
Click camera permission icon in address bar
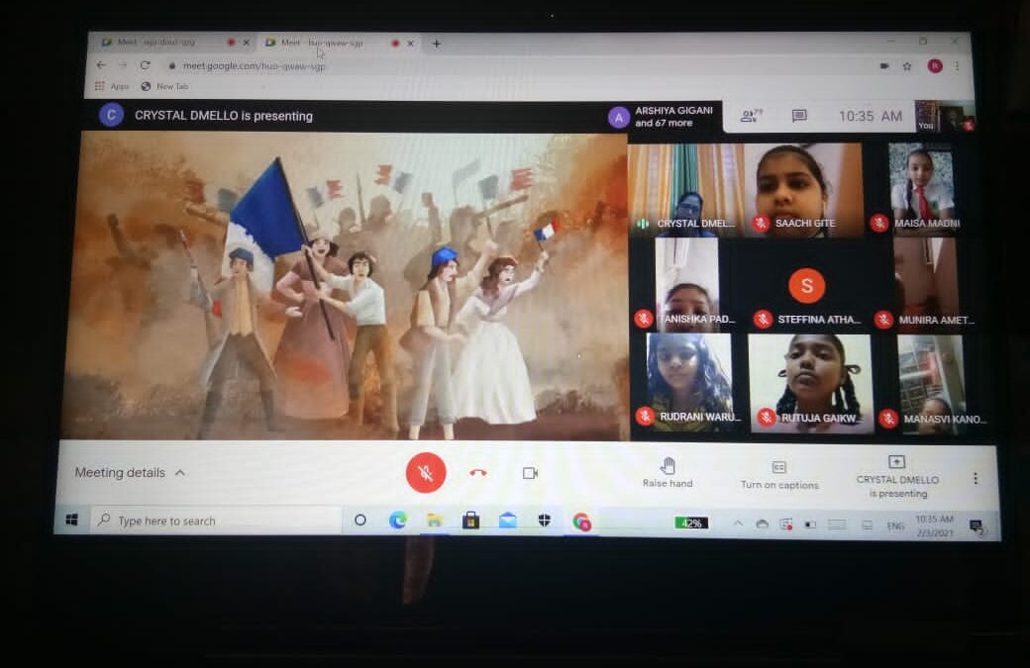[884, 65]
